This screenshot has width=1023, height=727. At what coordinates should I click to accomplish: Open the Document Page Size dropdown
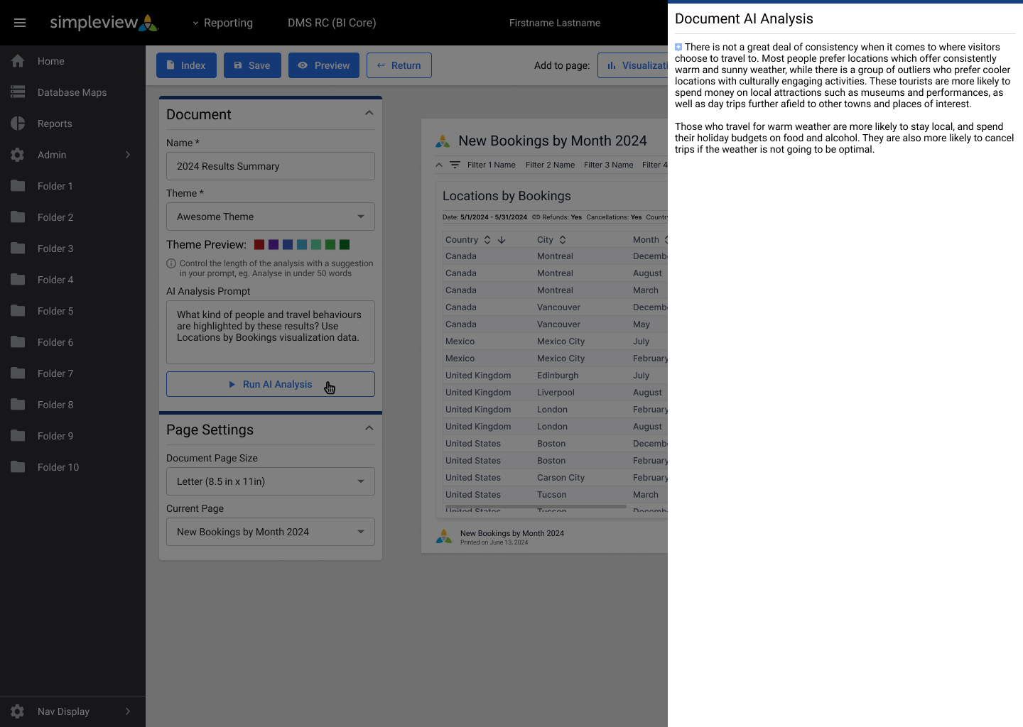tap(270, 481)
